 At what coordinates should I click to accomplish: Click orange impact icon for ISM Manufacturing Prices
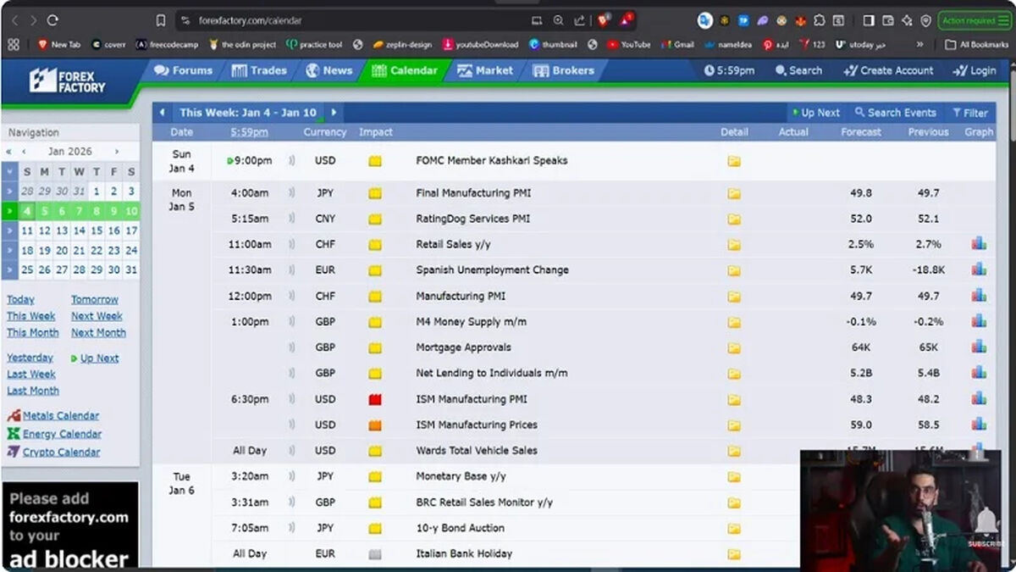375,425
